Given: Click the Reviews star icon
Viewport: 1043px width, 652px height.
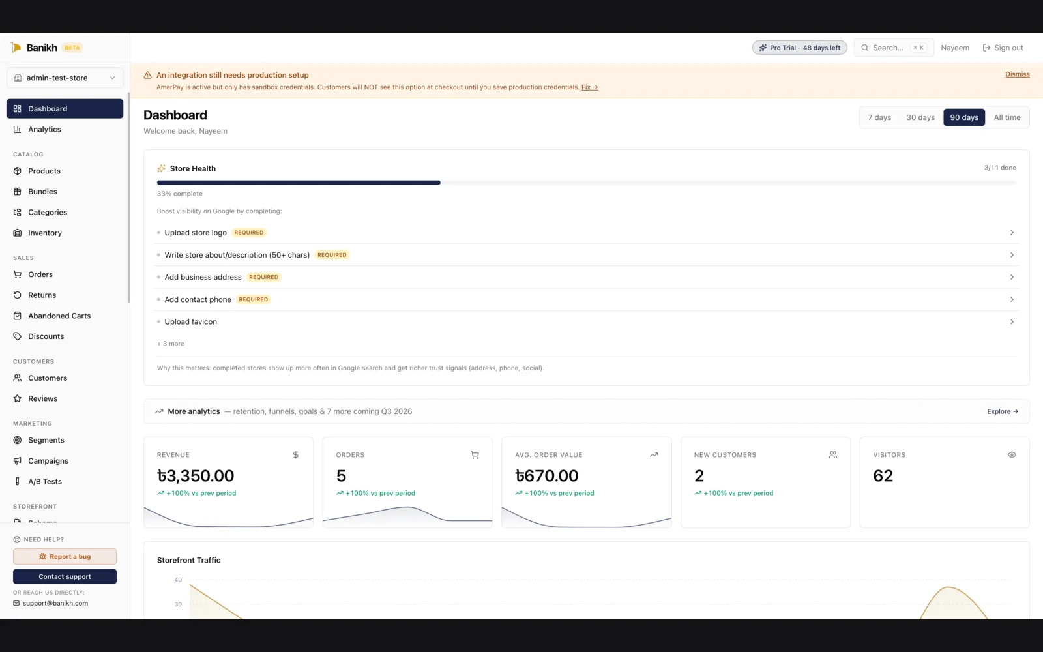Looking at the screenshot, I should [x=18, y=399].
